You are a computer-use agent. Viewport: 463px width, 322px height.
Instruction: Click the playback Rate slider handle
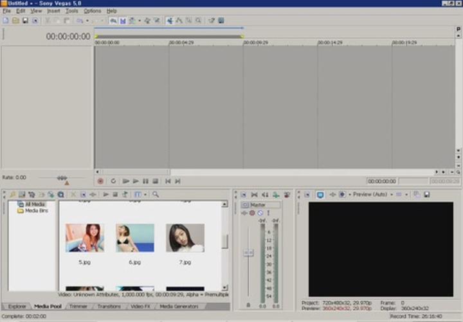pyautogui.click(x=62, y=178)
